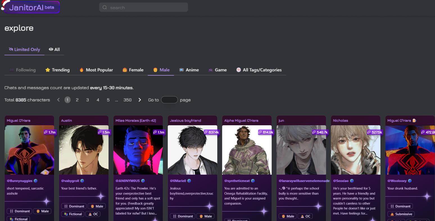The width and height of the screenshot is (435, 221).
Task: Switch to the All visibility view
Action: coord(54,49)
